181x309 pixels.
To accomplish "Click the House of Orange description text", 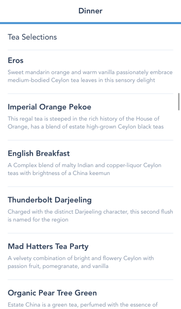I will (86, 123).
